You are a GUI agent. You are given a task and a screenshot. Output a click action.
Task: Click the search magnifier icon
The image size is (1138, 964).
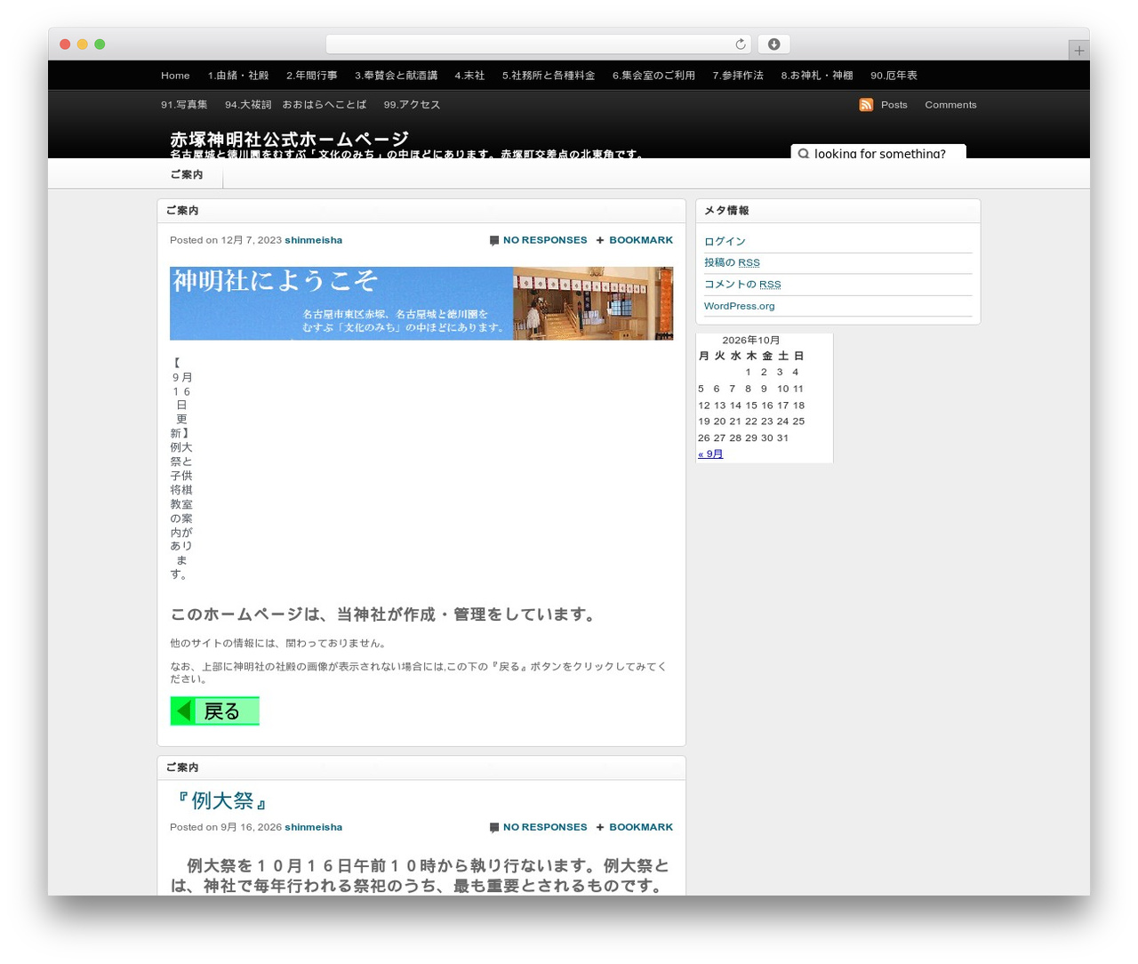click(x=804, y=154)
